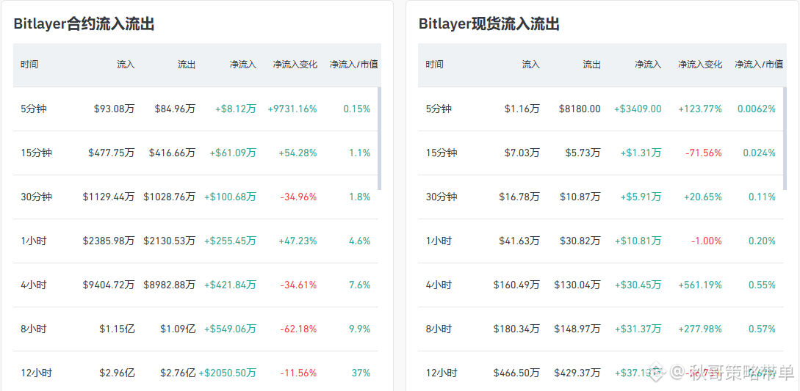
Task: Click the -1.00% change value
Action: tap(707, 241)
